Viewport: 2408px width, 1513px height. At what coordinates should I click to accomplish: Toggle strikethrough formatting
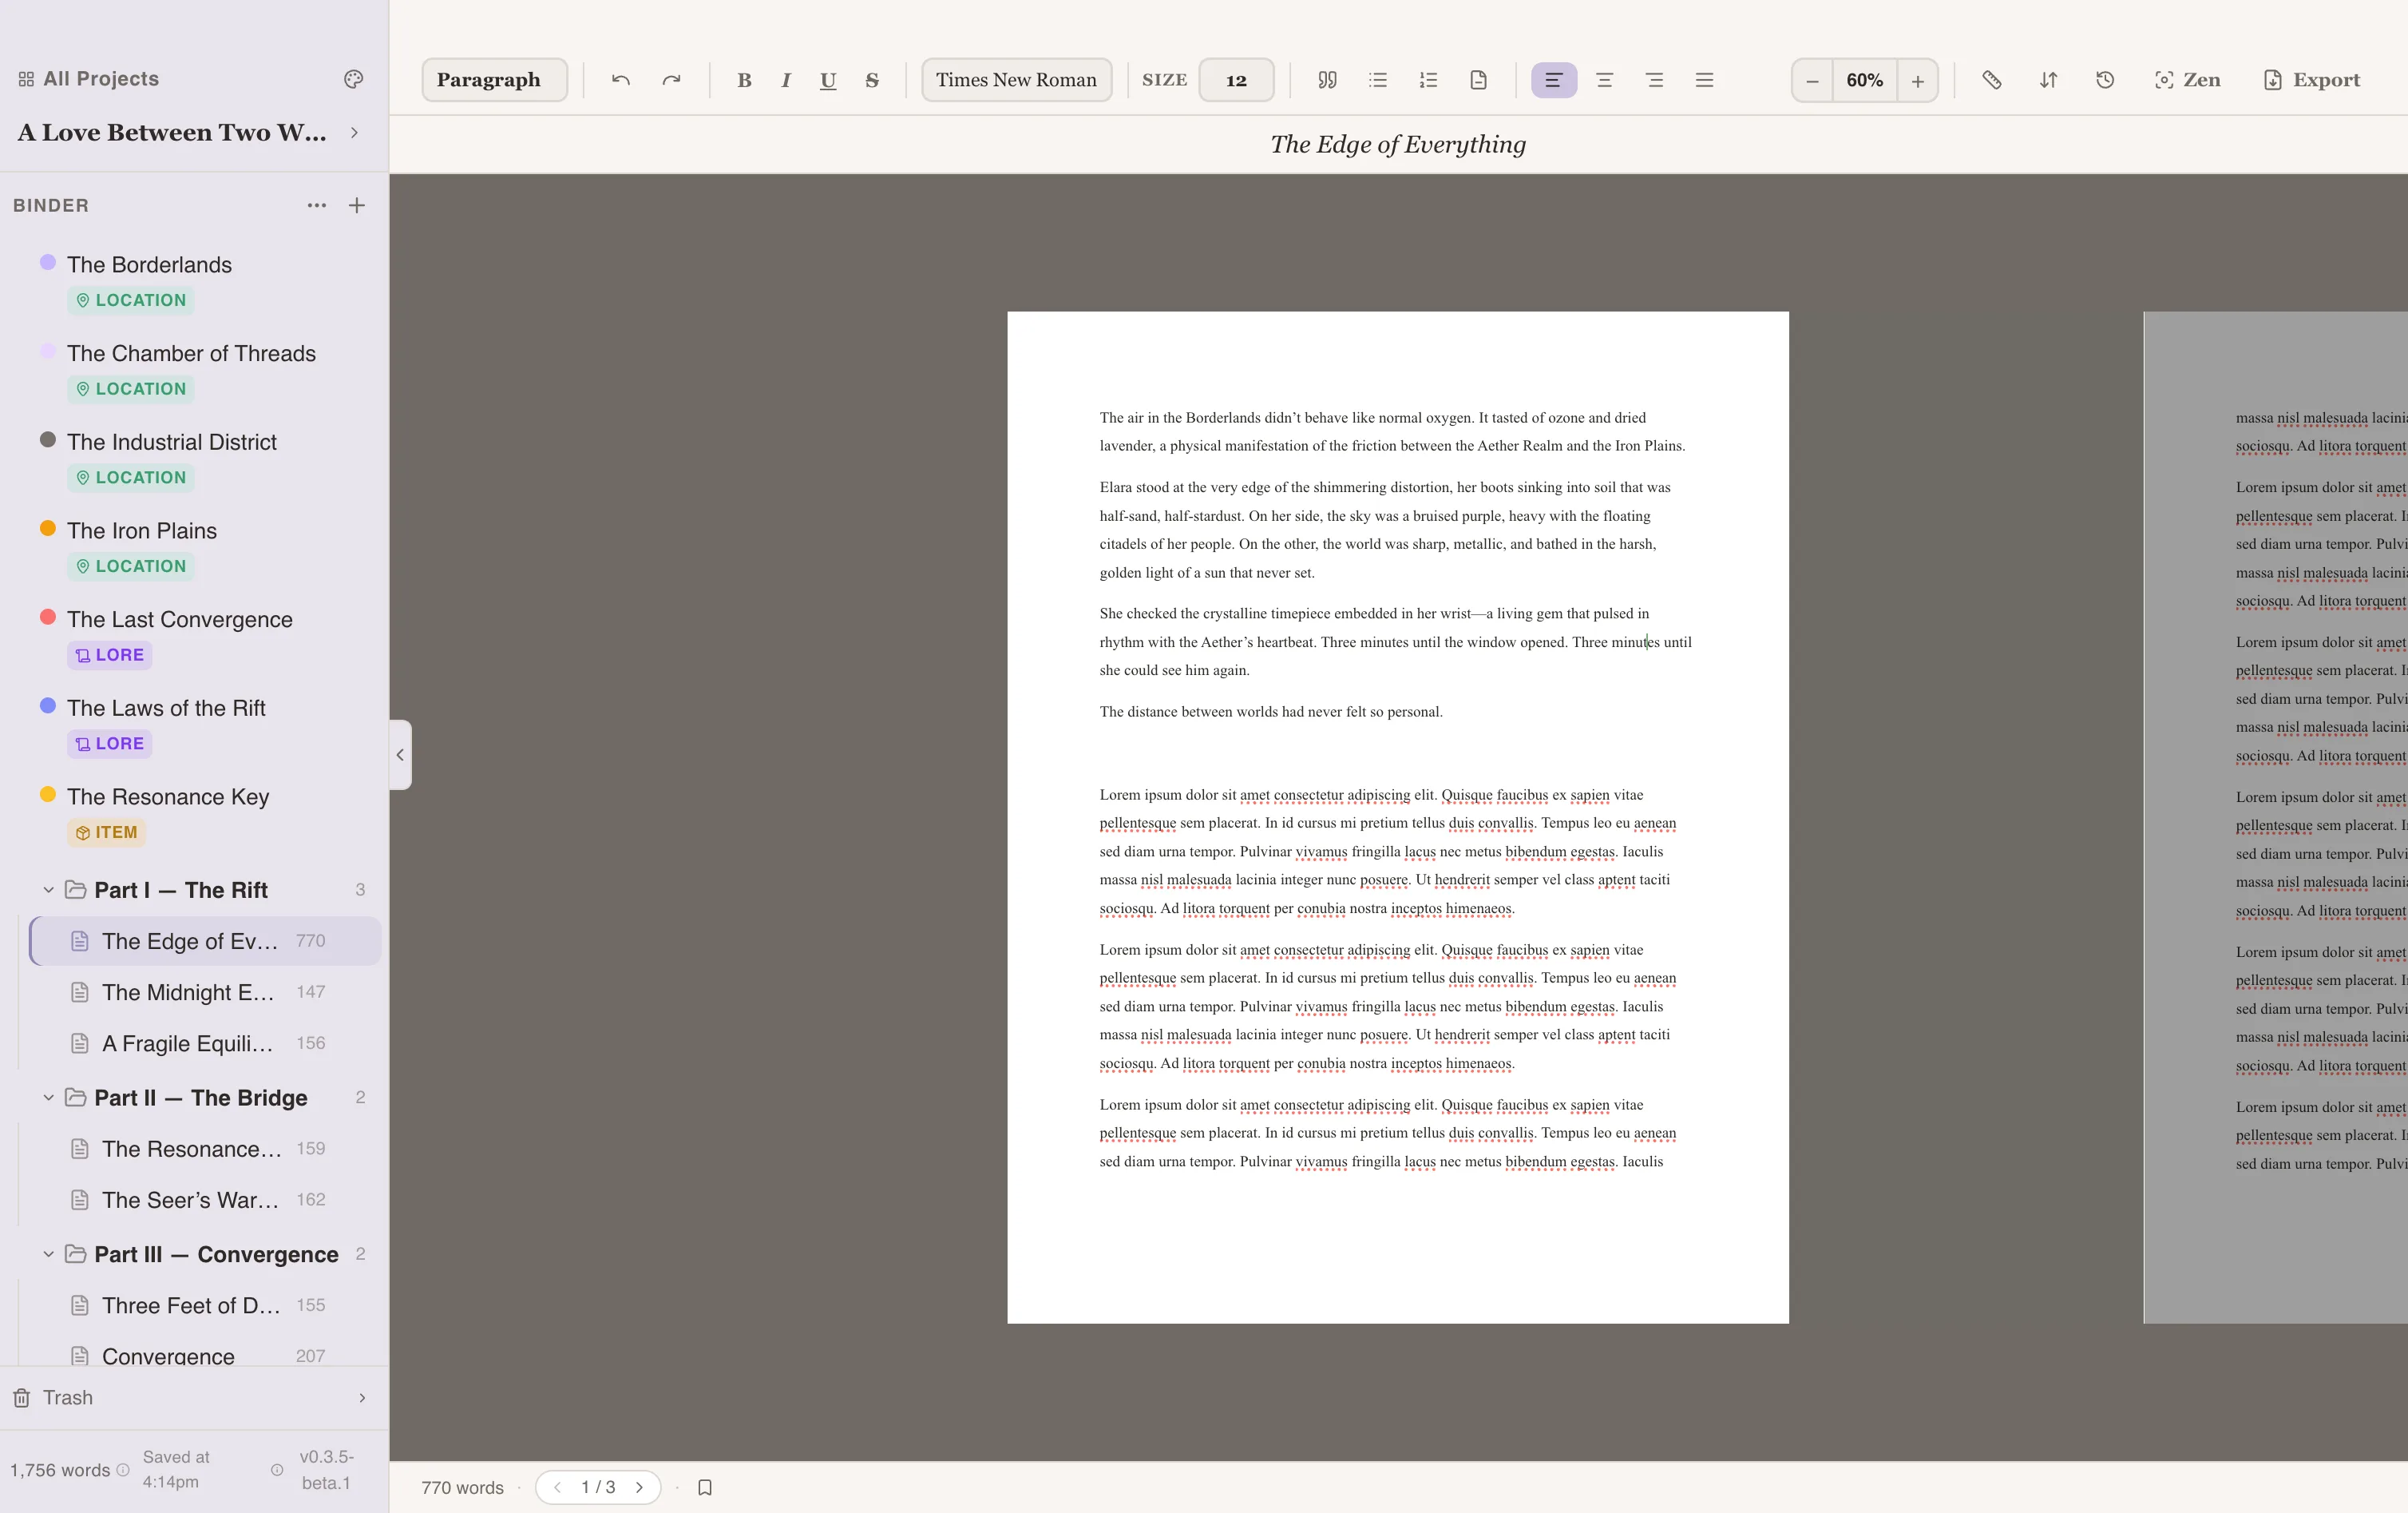(x=872, y=80)
